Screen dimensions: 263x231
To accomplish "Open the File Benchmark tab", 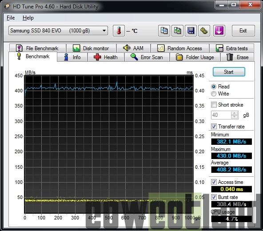I will point(38,48).
